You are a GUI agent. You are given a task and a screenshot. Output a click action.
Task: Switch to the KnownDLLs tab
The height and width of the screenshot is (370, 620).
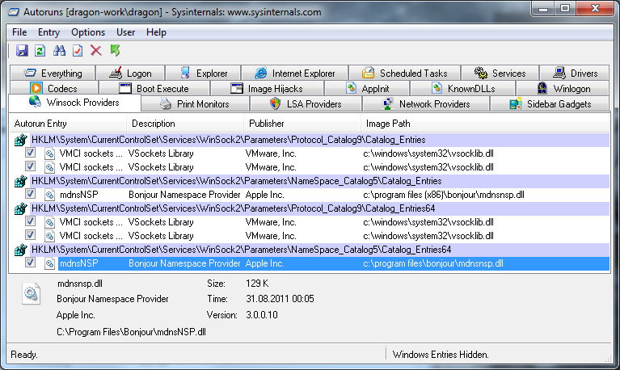click(x=462, y=89)
